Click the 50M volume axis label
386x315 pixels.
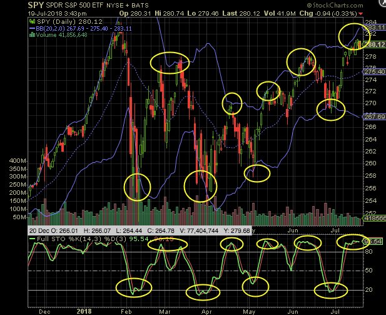click(x=19, y=217)
